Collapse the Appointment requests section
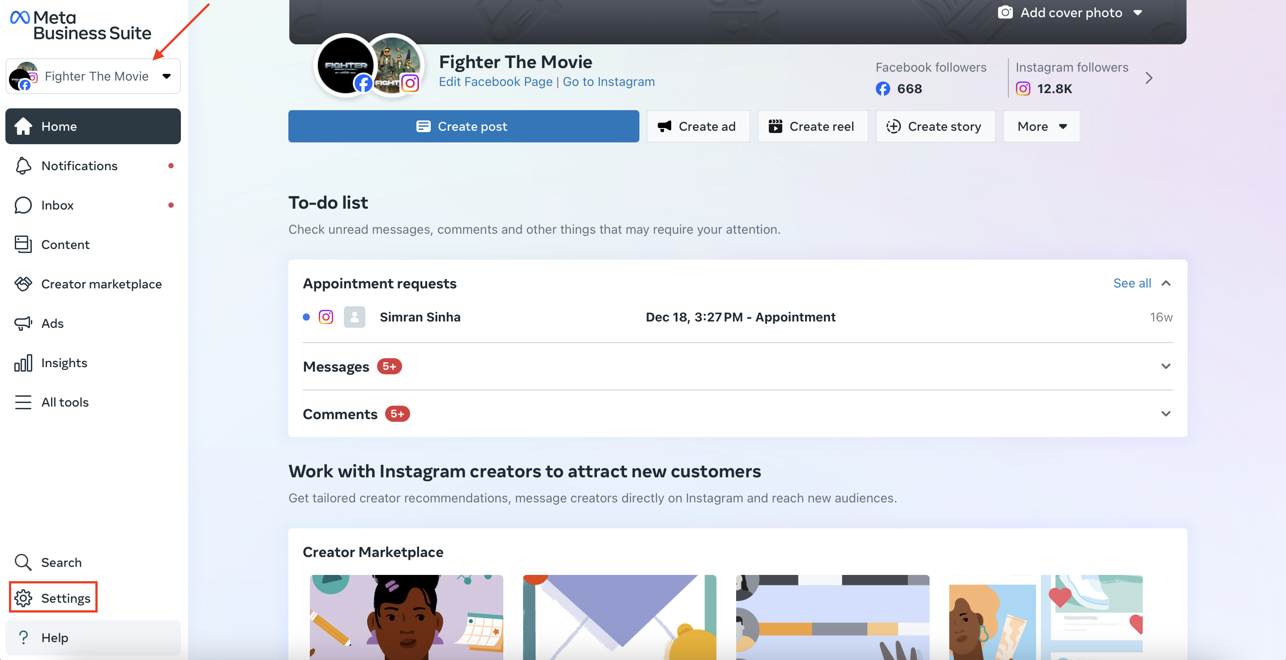Image resolution: width=1286 pixels, height=660 pixels. pyautogui.click(x=1166, y=283)
